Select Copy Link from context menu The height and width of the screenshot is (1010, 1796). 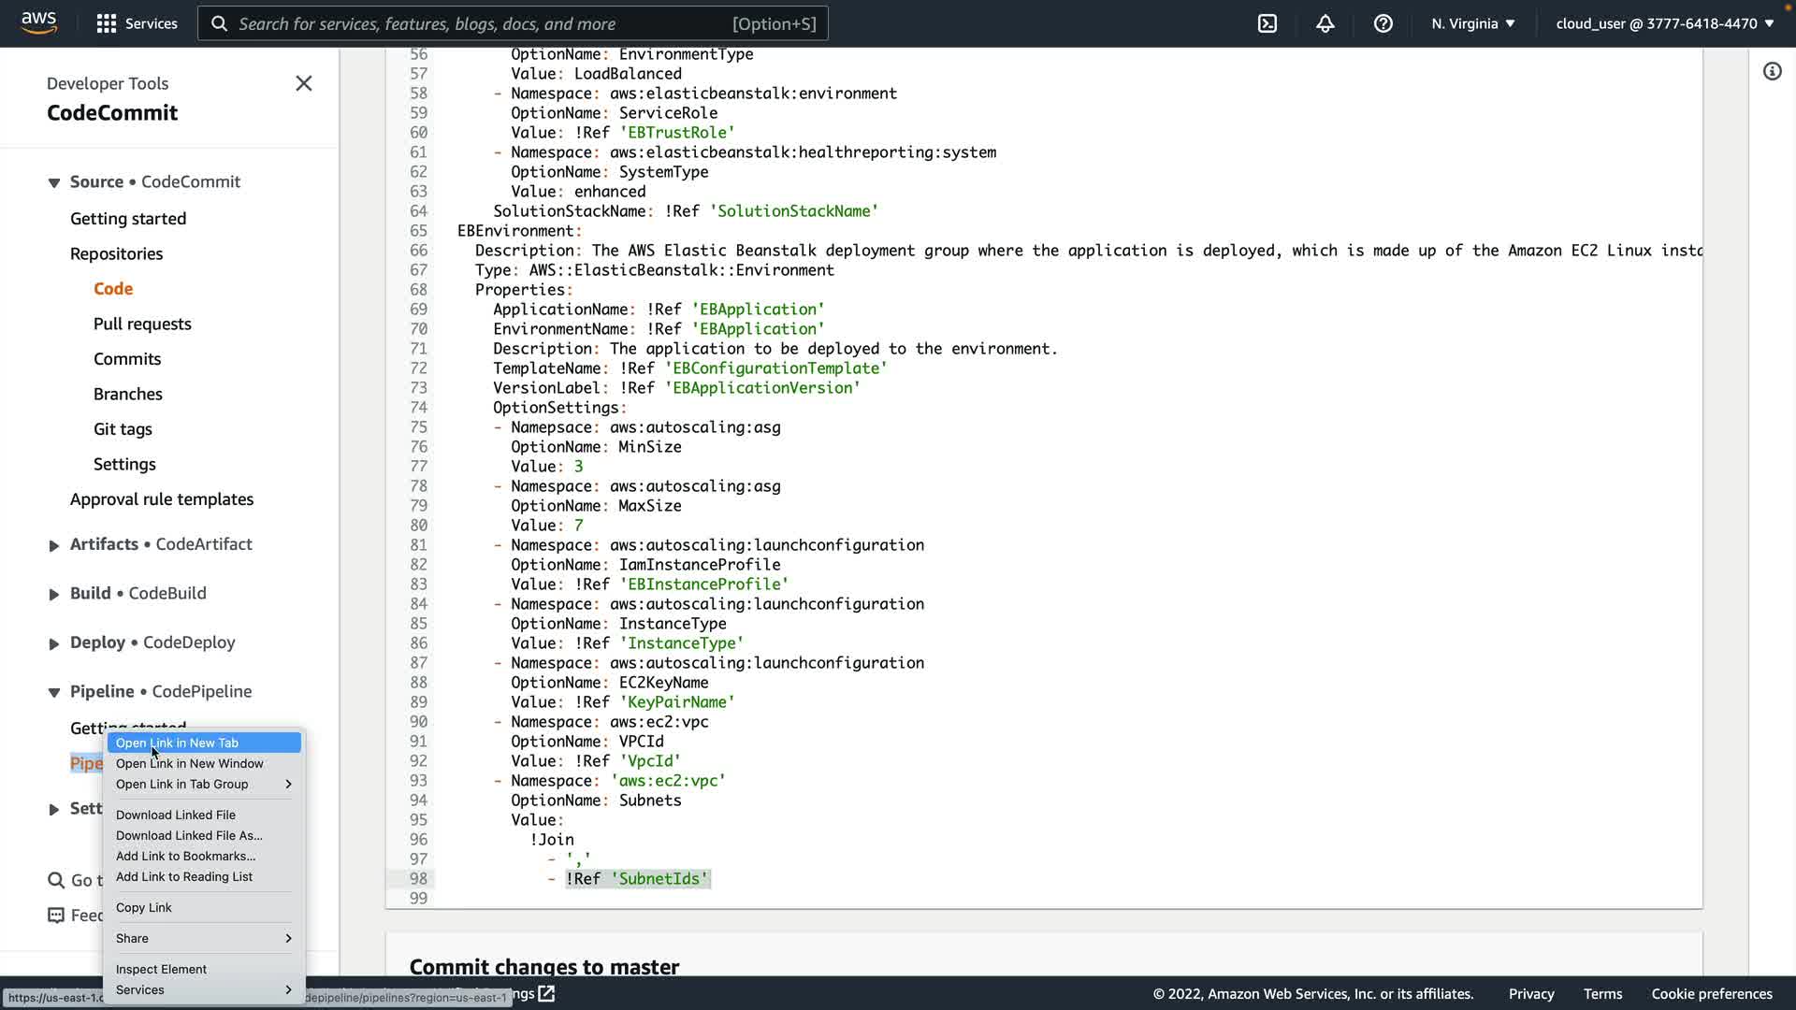coord(143,907)
